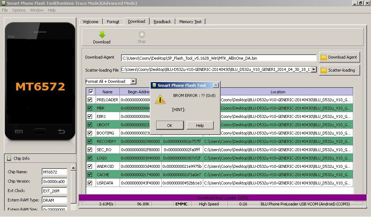This screenshot has width=371, height=217.
Task: Click the Chip Version field
Action: pyautogui.click(x=54, y=181)
